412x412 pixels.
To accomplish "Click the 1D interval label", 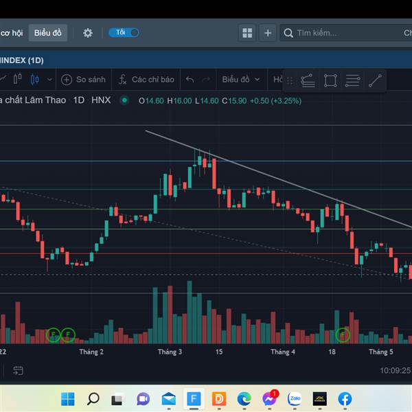I will [78, 100].
